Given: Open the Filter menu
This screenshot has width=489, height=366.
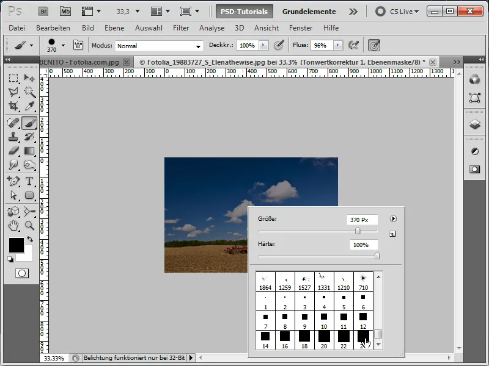Looking at the screenshot, I should click(181, 28).
